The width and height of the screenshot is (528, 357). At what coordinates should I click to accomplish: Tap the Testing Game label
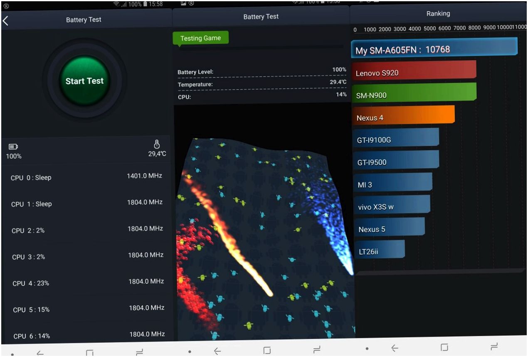pyautogui.click(x=200, y=38)
